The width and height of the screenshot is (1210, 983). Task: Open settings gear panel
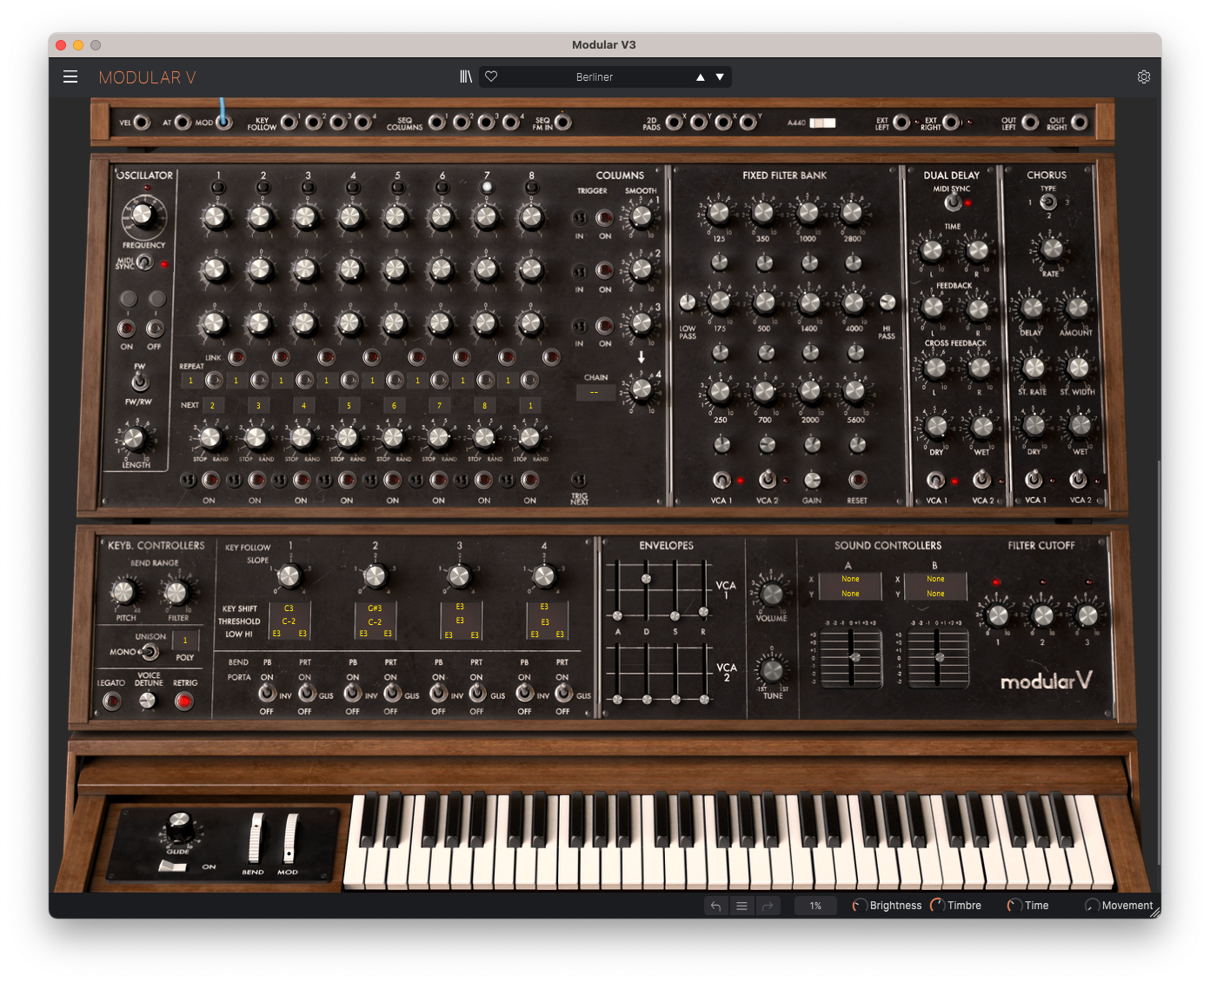[1144, 76]
